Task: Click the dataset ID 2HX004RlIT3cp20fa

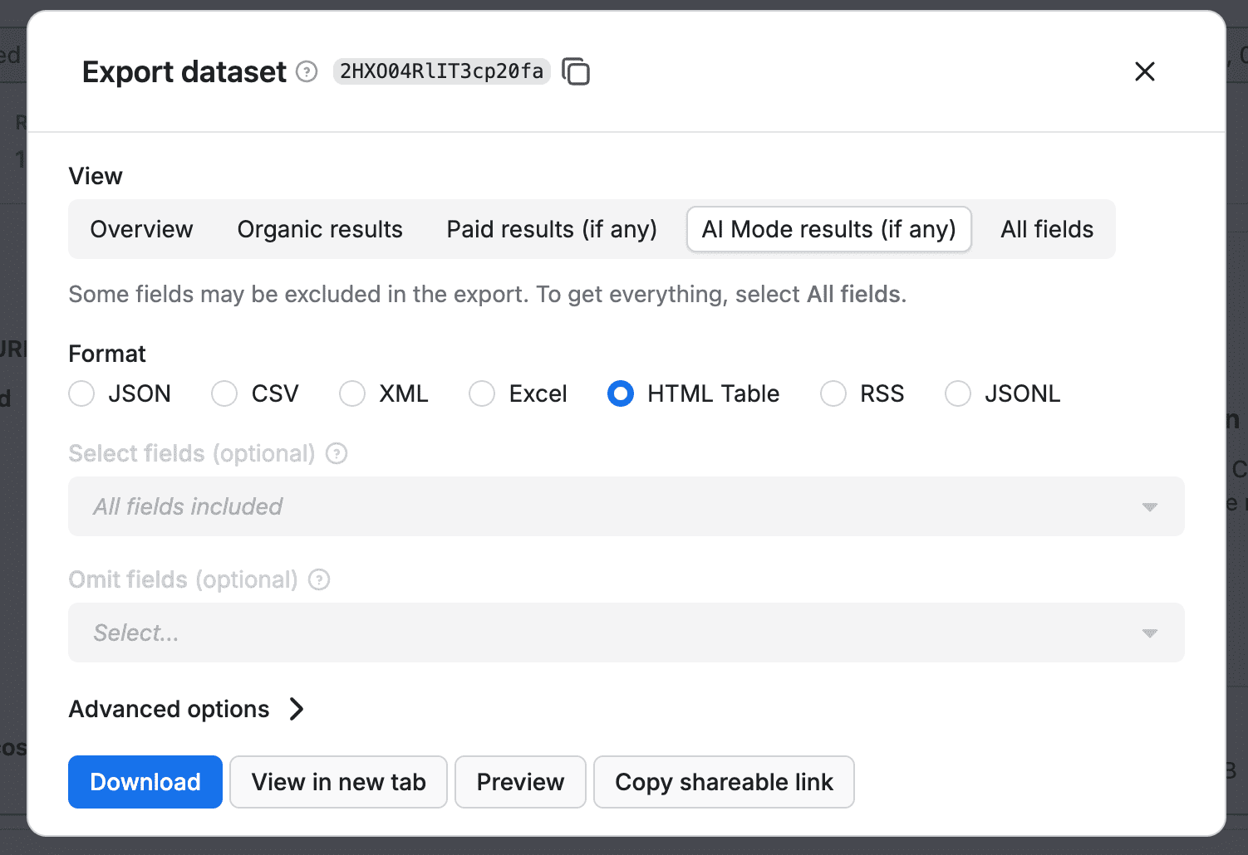Action: (x=441, y=72)
